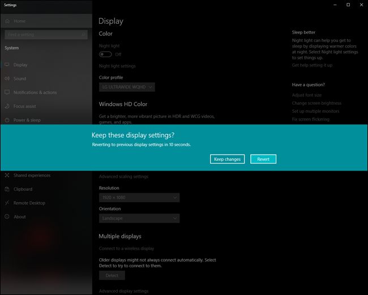Screen dimensions: 368x295
Task: Open the Resolution dropdown showing 1920 × 1080
Action: click(139, 198)
